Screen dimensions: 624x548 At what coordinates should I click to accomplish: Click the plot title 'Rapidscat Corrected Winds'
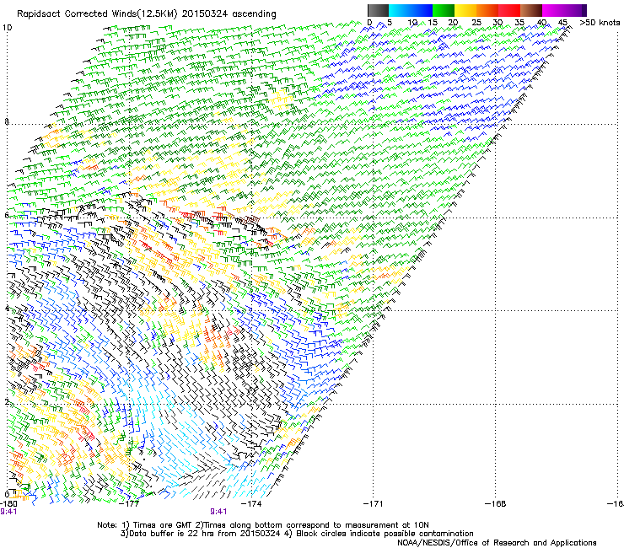point(76,14)
